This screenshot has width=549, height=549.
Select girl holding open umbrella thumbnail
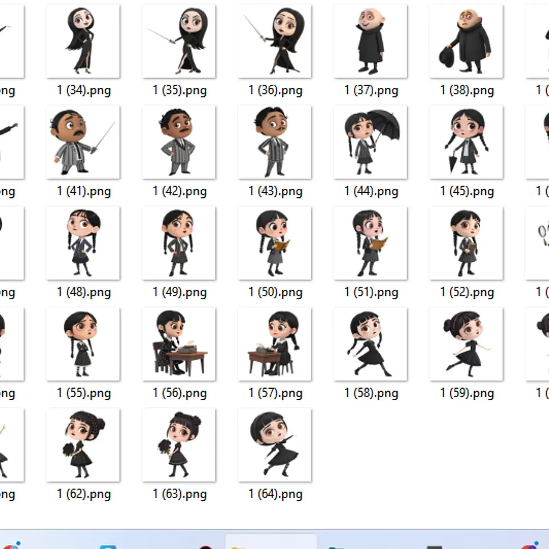pos(370,142)
